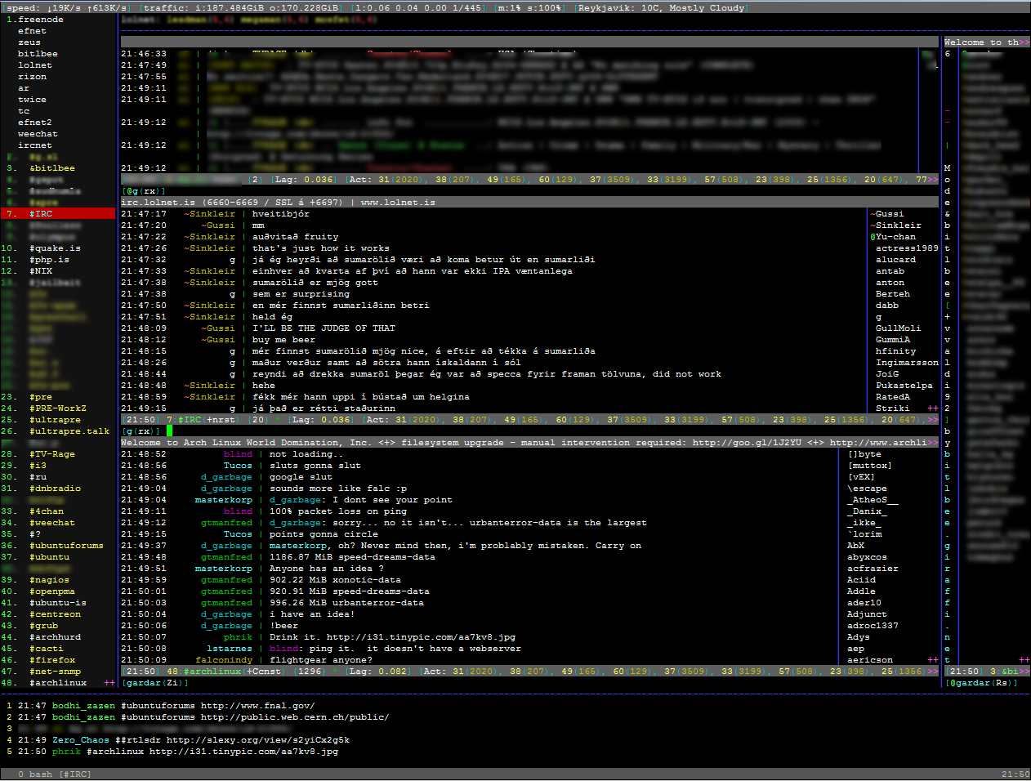Switch to the #archlinux buffer in the buffer list
The height and width of the screenshot is (781, 1031).
[57, 683]
